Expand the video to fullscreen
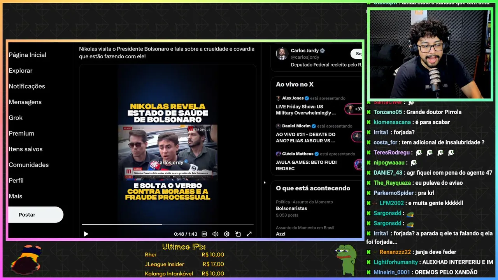498x280 pixels. click(x=249, y=234)
